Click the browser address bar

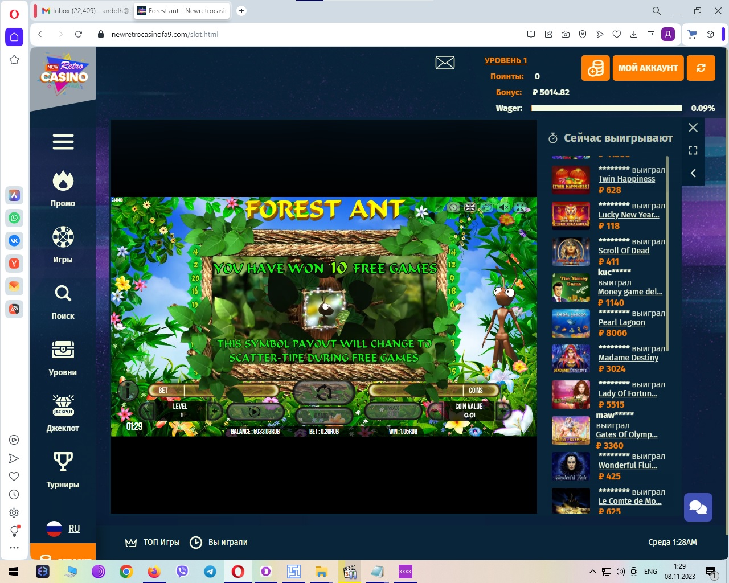(x=308, y=34)
